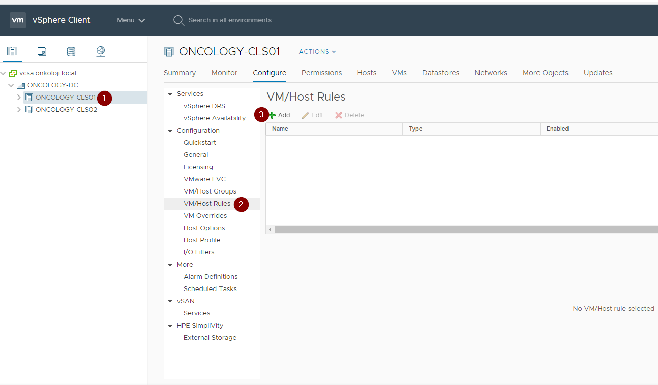The height and width of the screenshot is (385, 658).
Task: Open the More Objects tab
Action: tap(545, 73)
